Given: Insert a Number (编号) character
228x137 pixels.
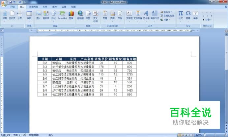Looking at the screenshot, I should point(195,15).
